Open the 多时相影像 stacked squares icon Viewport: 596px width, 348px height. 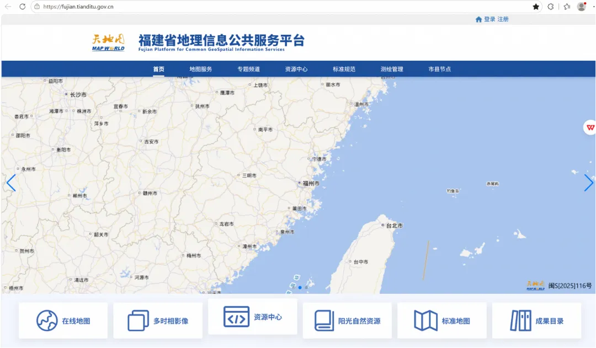[138, 320]
